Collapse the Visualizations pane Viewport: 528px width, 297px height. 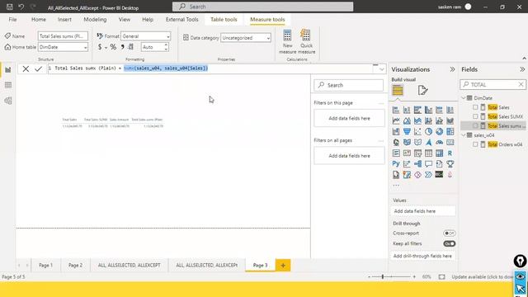pos(452,69)
